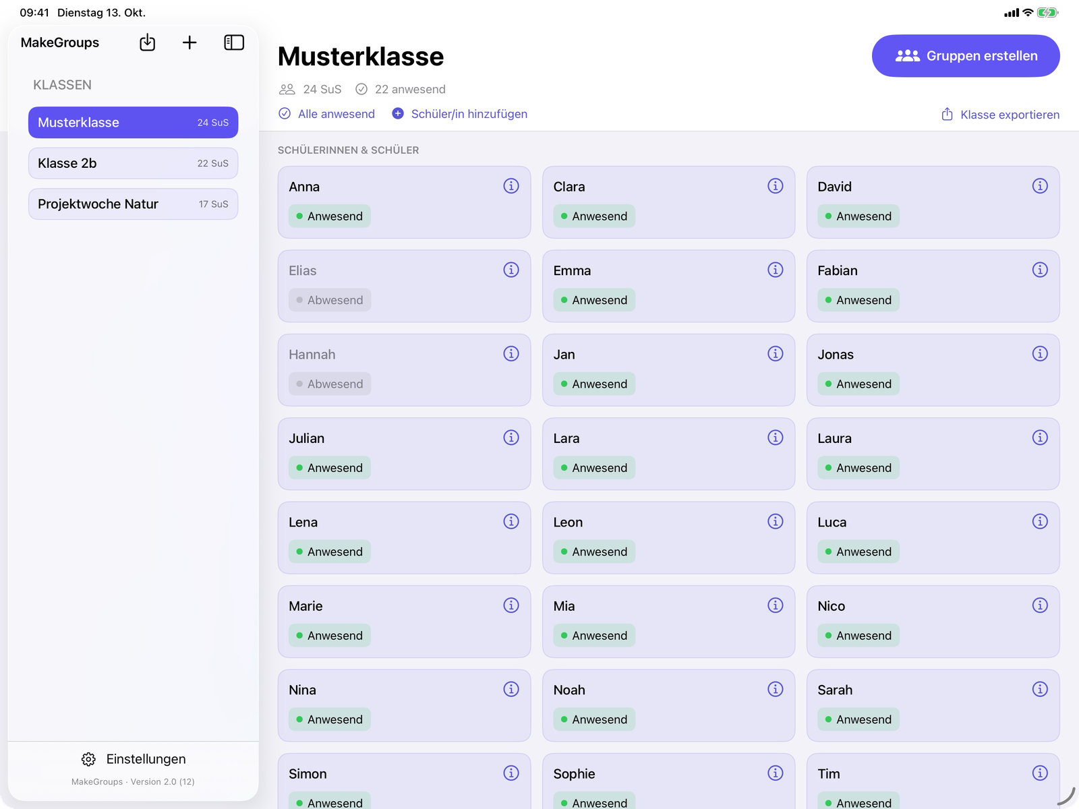Image resolution: width=1079 pixels, height=809 pixels.
Task: View Fabian's info button
Action: [x=1040, y=270]
